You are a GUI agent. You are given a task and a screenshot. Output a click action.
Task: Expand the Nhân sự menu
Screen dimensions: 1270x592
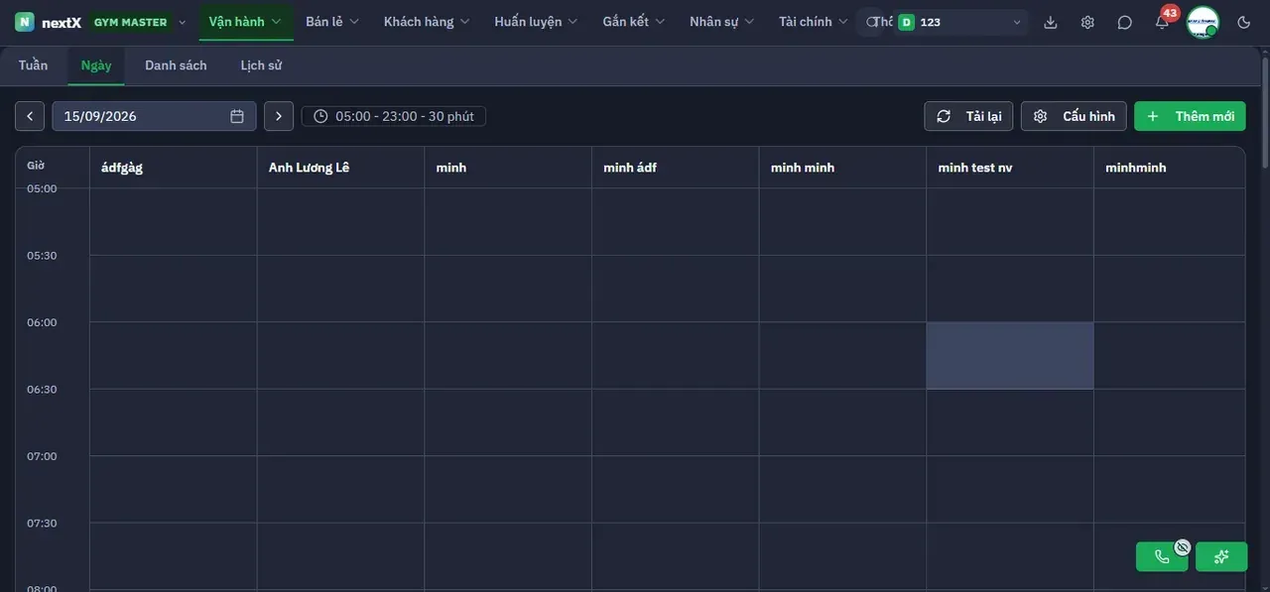(722, 22)
